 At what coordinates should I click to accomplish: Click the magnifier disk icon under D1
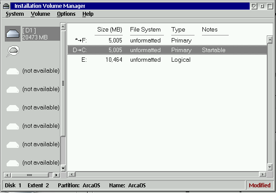(x=13, y=52)
